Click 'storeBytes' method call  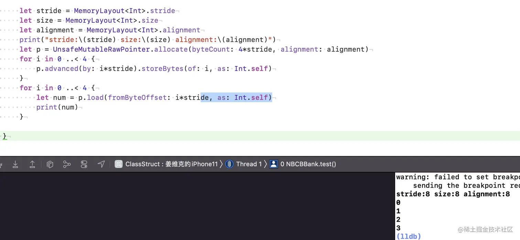pyautogui.click(x=162, y=68)
